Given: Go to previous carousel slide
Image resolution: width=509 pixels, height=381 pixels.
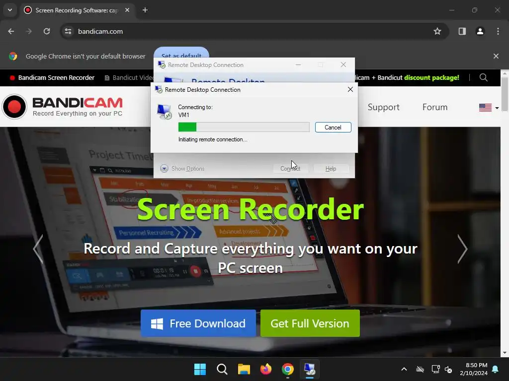Looking at the screenshot, I should 38,249.
